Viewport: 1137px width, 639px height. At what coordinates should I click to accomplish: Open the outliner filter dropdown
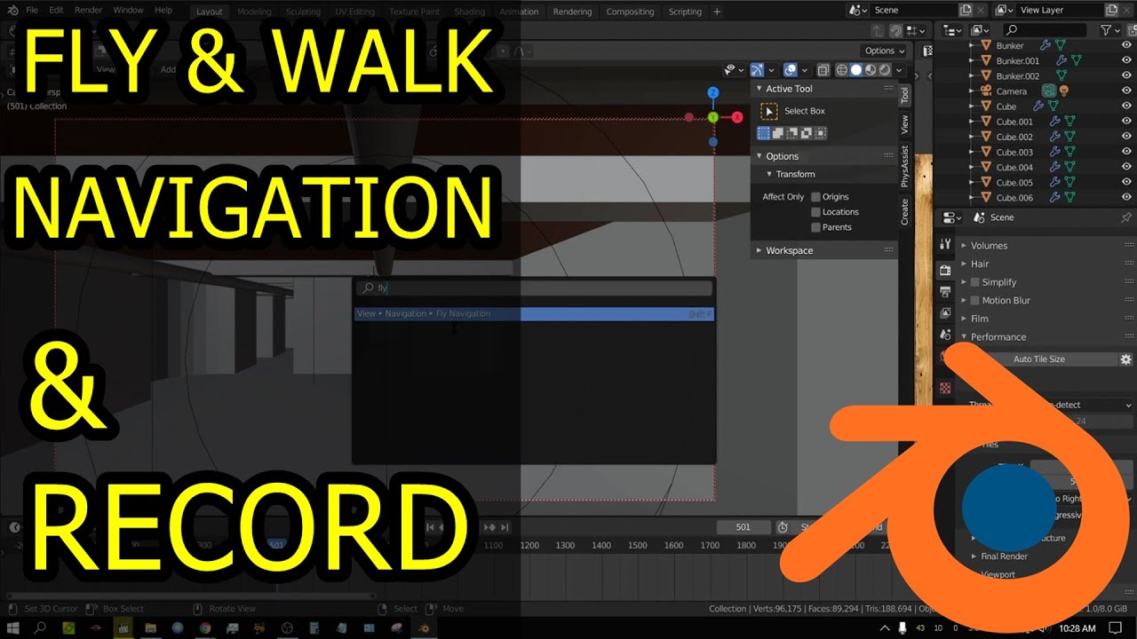click(1110, 29)
